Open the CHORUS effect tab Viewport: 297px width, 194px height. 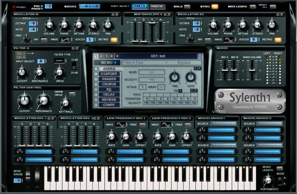pyautogui.click(x=109, y=84)
